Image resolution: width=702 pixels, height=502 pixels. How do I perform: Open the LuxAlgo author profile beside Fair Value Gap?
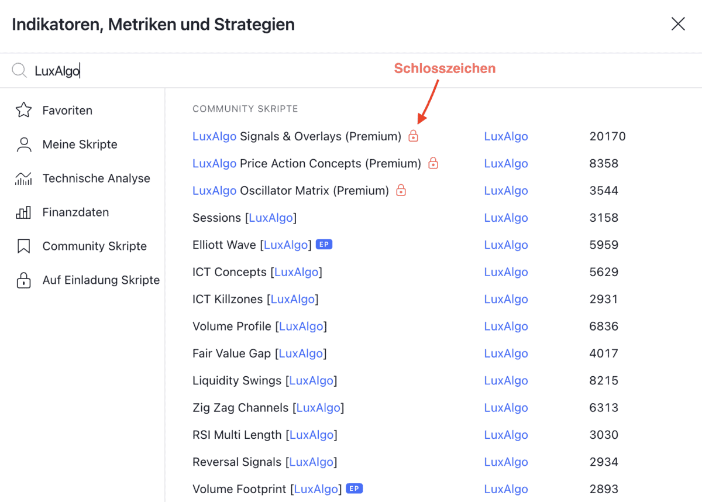coord(505,353)
